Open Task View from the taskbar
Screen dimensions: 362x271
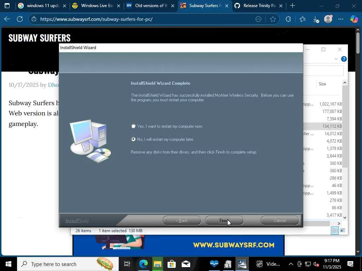[127, 264]
